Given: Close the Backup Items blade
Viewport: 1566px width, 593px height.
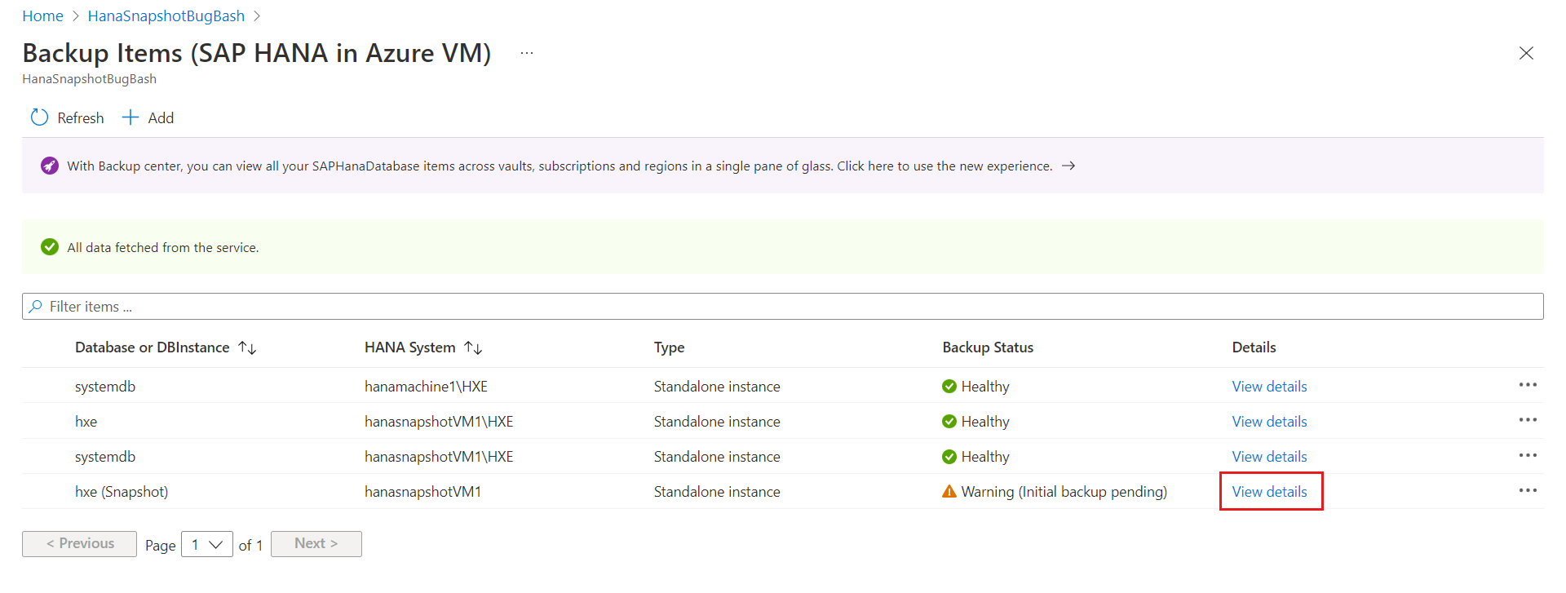Looking at the screenshot, I should click(1526, 53).
